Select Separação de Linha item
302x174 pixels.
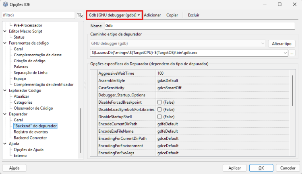tap(31, 73)
